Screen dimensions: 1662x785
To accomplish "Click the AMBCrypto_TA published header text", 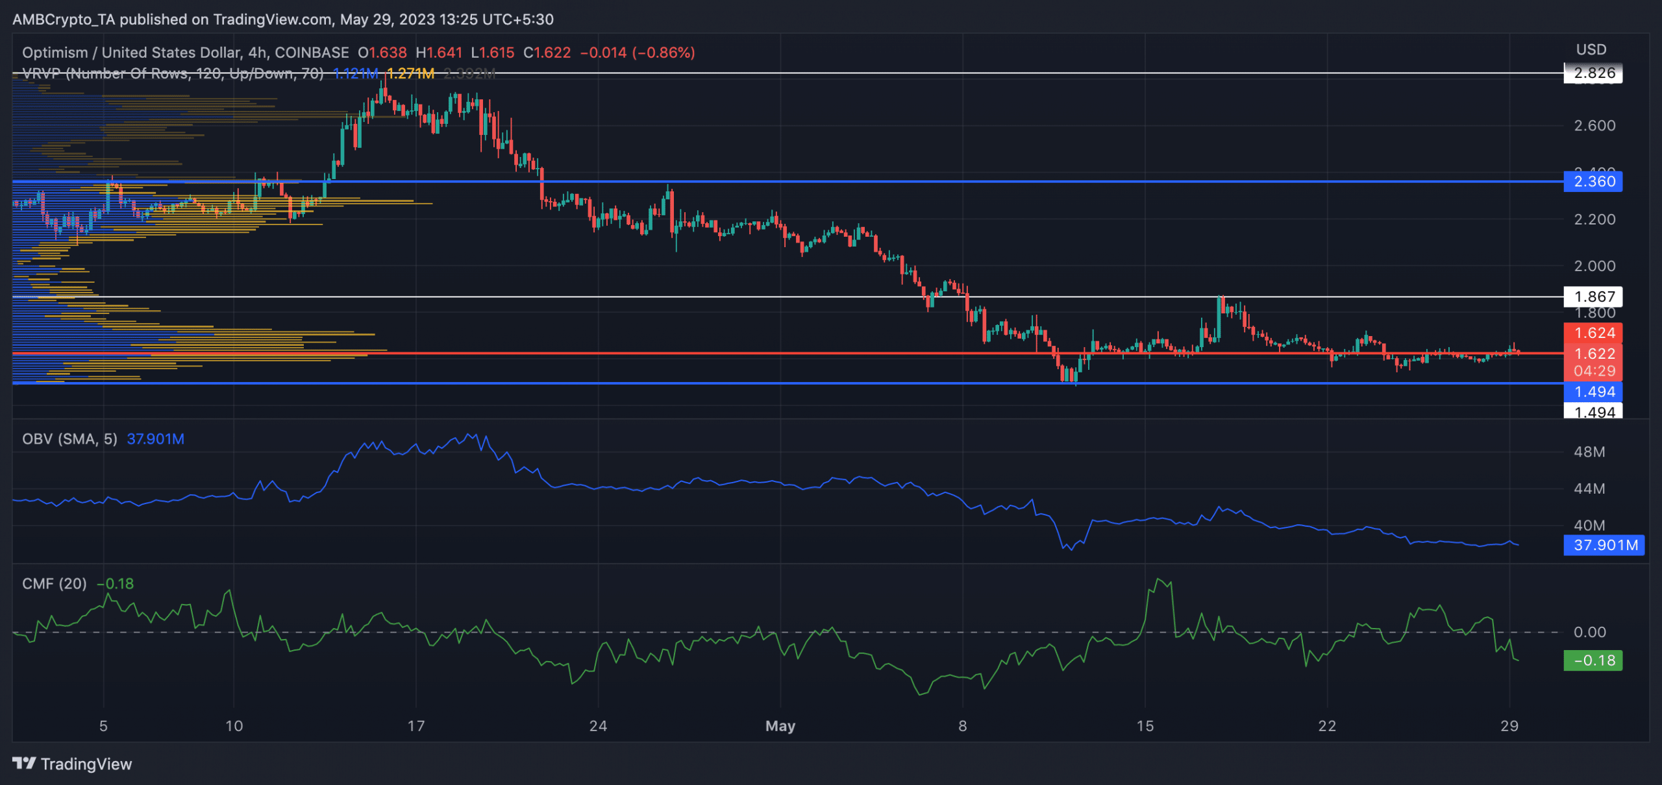I will [x=283, y=19].
